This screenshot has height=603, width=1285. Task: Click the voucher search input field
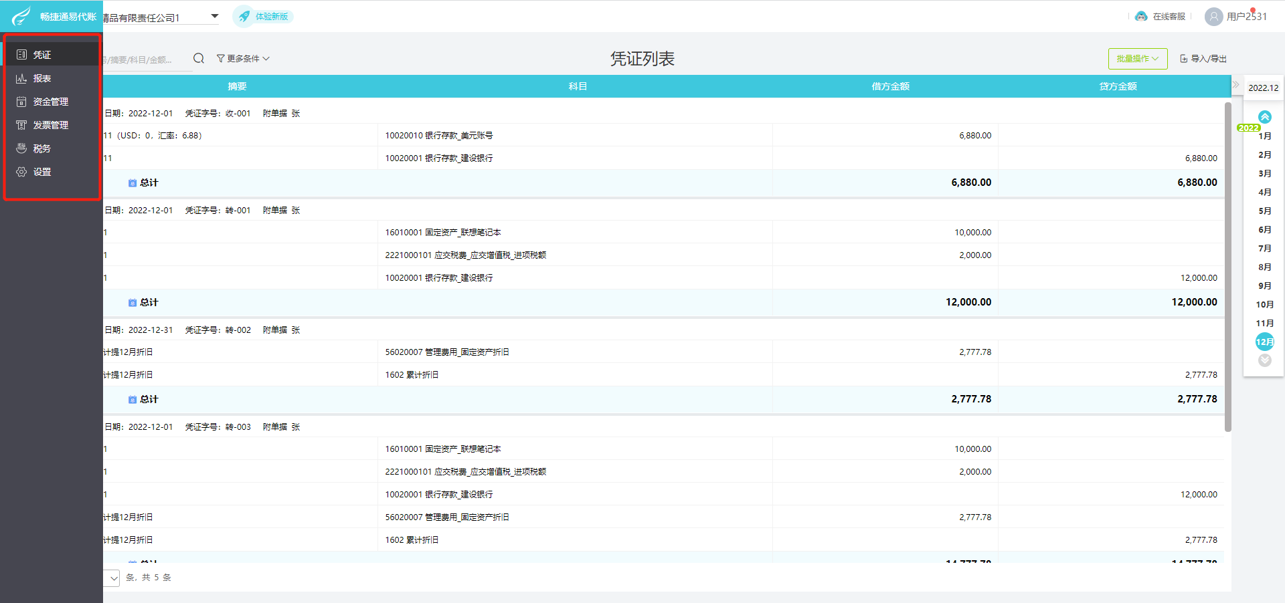pos(147,59)
